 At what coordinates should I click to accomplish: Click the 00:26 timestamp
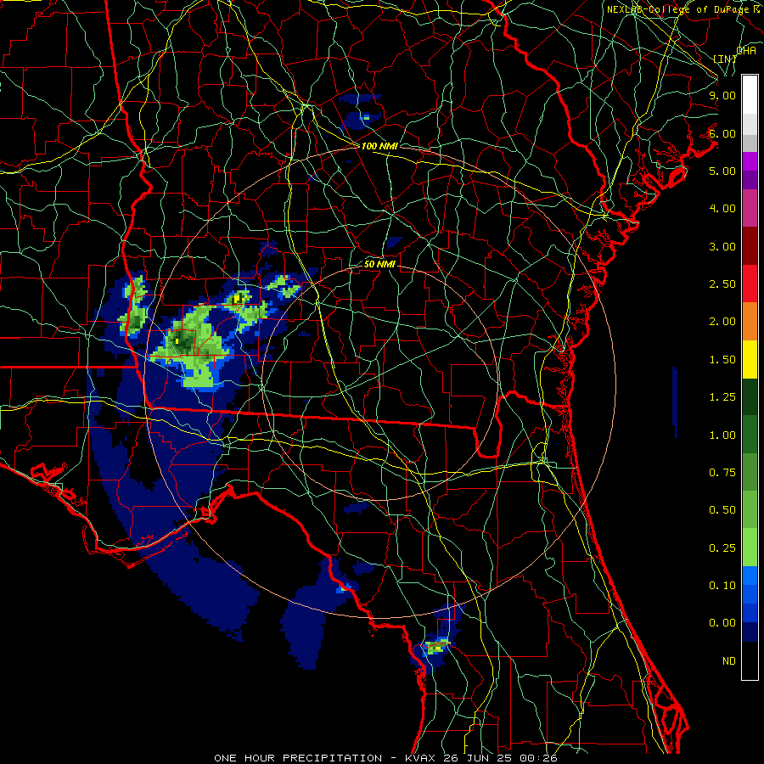tap(540, 758)
